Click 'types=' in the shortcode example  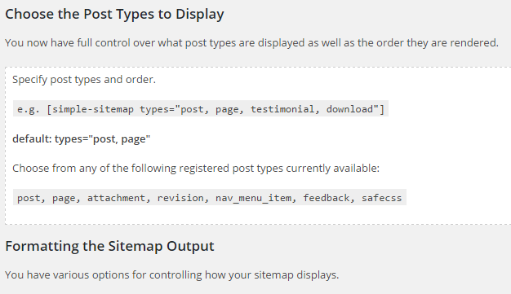click(157, 110)
